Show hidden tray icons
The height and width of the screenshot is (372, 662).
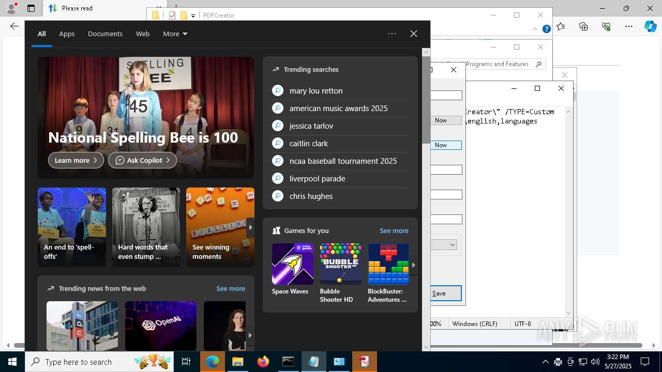tap(545, 362)
